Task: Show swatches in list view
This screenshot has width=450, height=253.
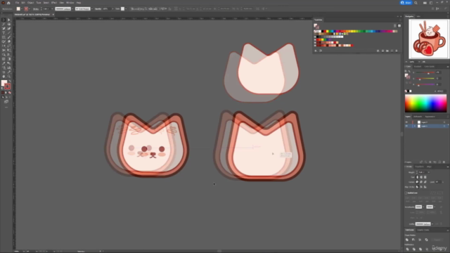Action: (x=395, y=25)
